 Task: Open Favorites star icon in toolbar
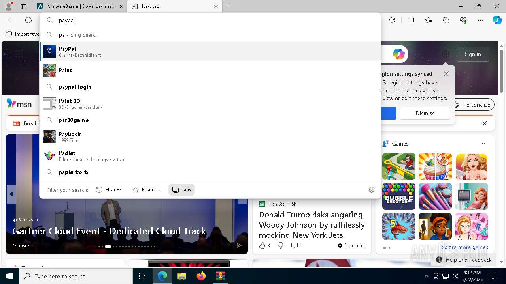coord(429,20)
